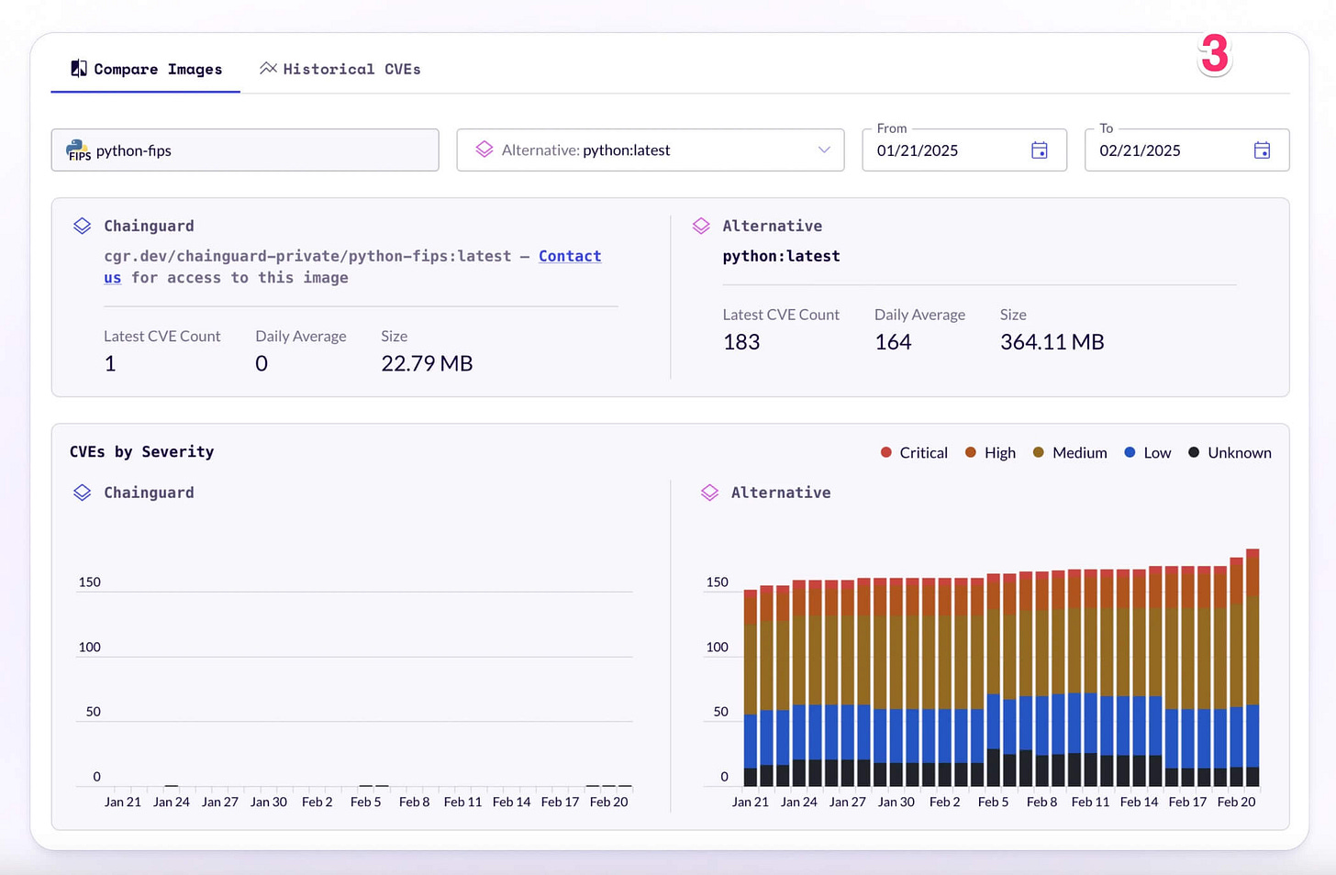1336x875 pixels.
Task: Click the Jan 21 label on the Alternative chart
Action: [751, 802]
